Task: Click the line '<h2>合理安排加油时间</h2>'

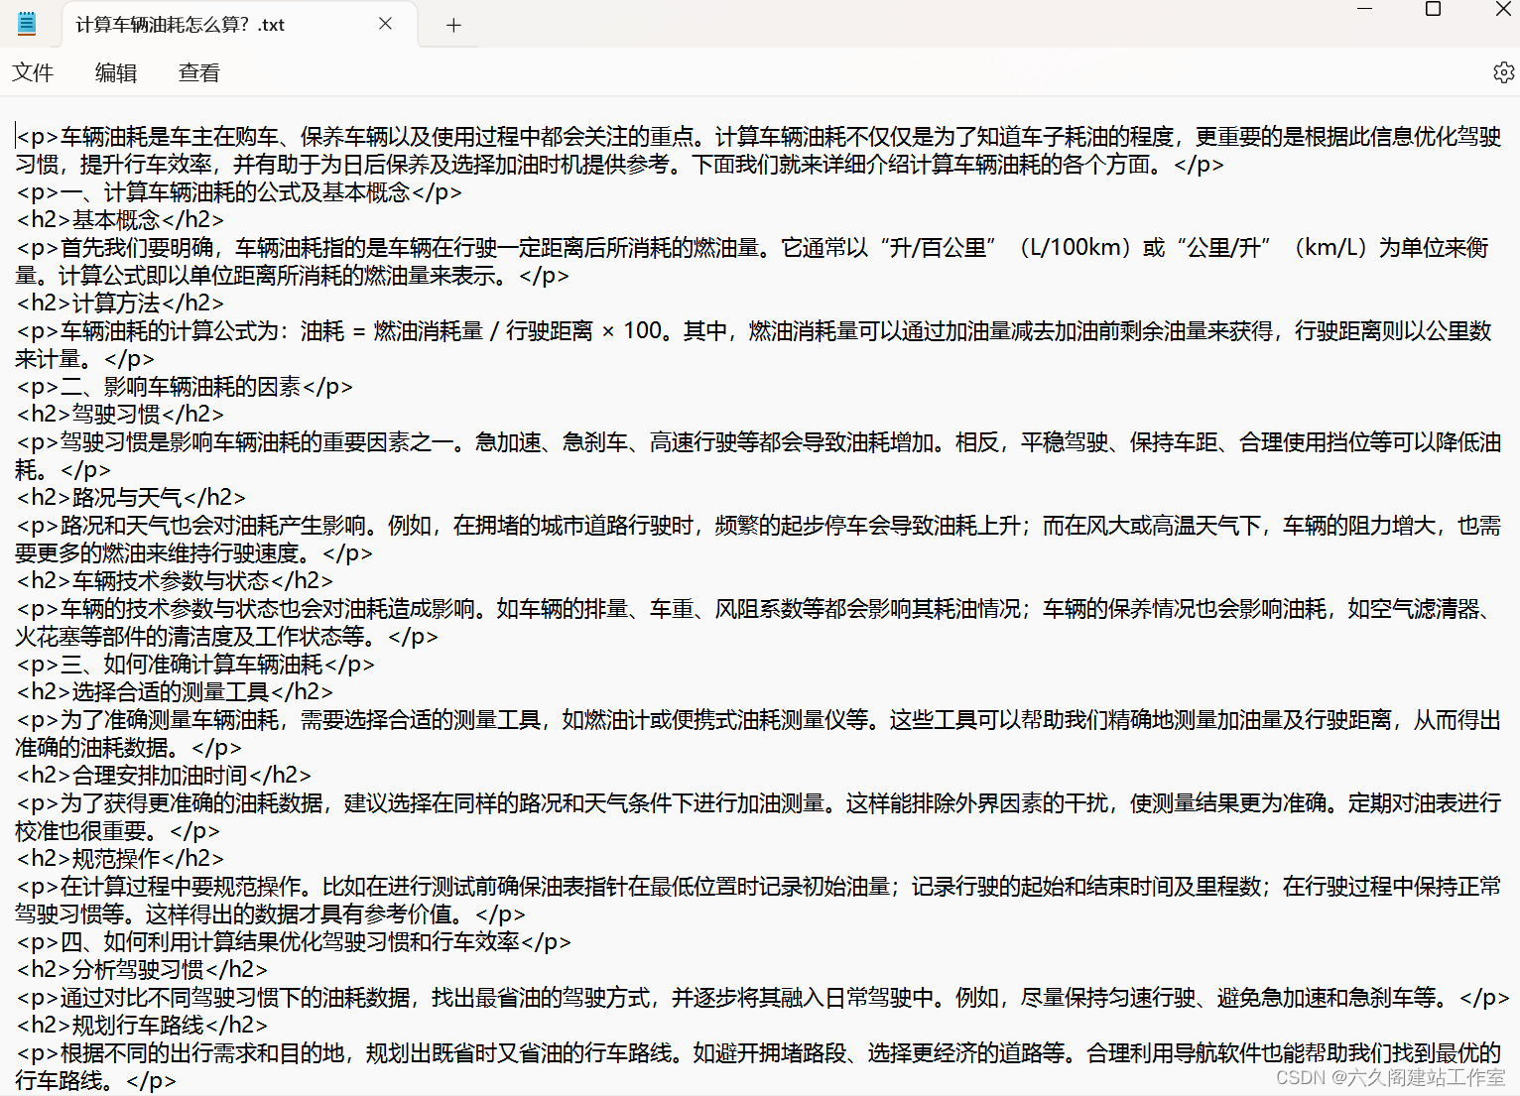Action: (x=164, y=776)
